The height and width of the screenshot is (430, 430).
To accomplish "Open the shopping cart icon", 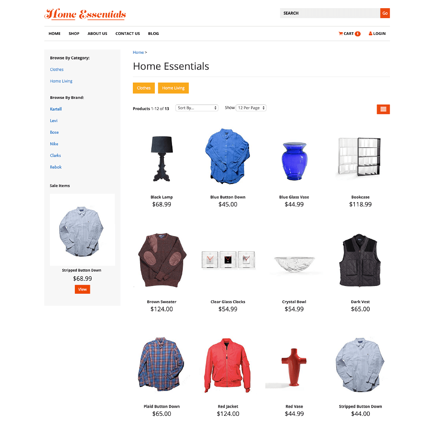I will click(x=340, y=34).
